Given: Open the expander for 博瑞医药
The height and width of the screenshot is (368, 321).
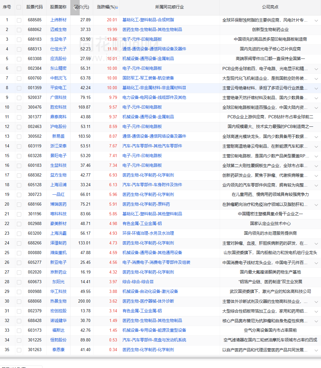Looking at the screenshot, I should [x=316, y=205].
